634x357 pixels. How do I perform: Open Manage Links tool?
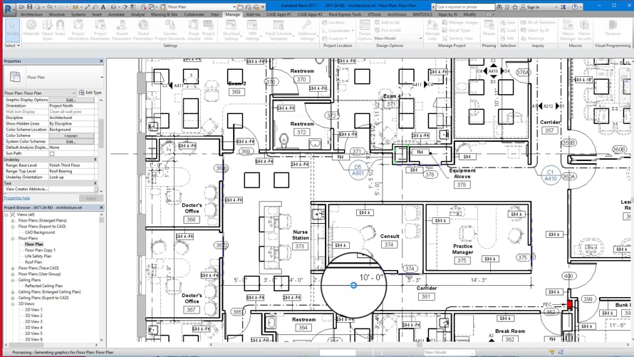point(432,29)
